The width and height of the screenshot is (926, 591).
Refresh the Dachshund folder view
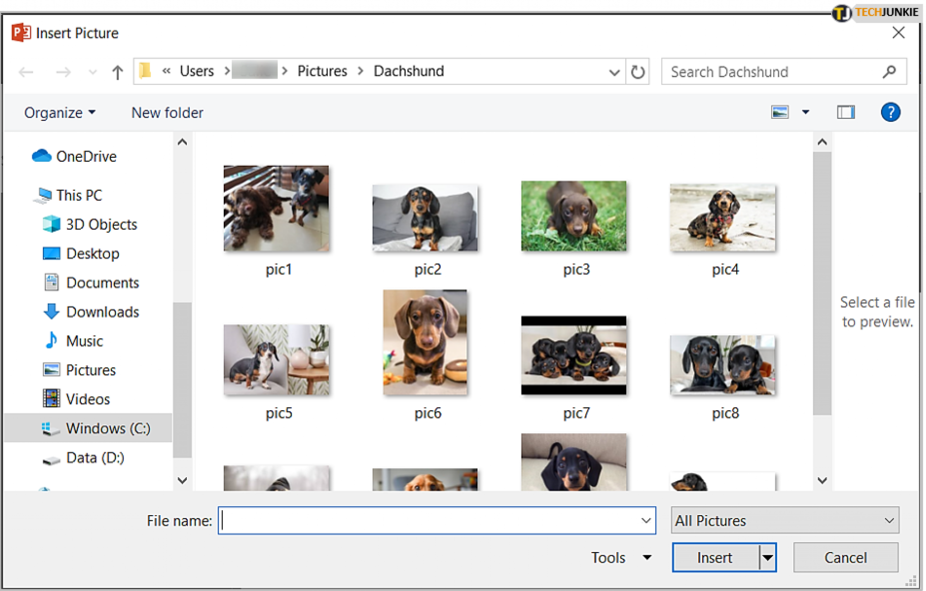coord(638,71)
